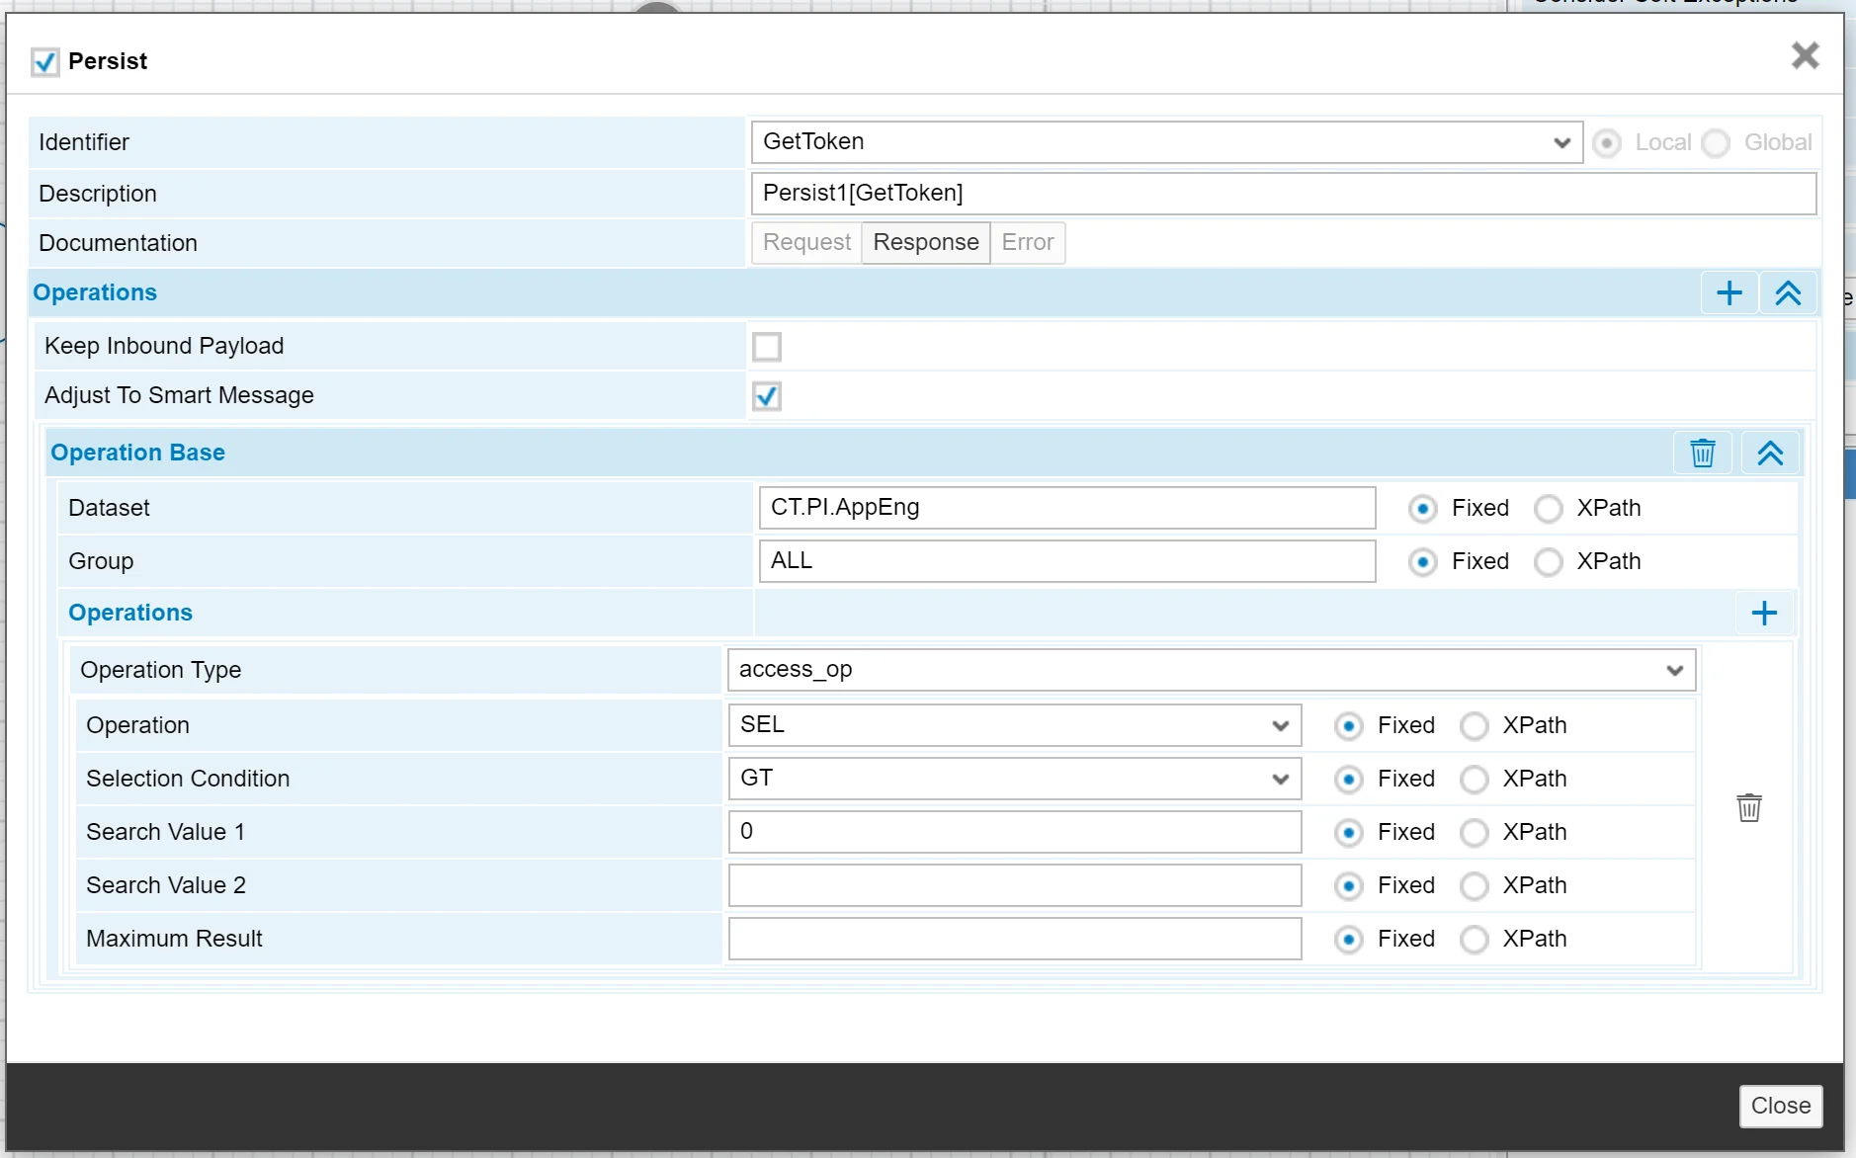Enable Keep Inbound Payload checkbox
1856x1158 pixels.
[767, 347]
